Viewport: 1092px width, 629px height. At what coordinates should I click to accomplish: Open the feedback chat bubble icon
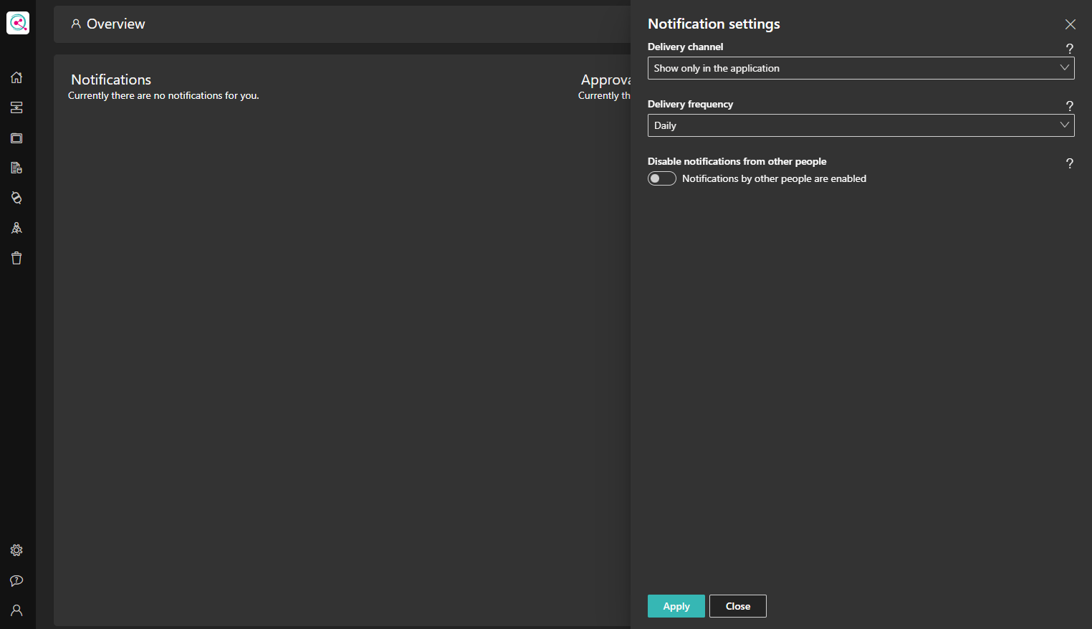tap(16, 580)
